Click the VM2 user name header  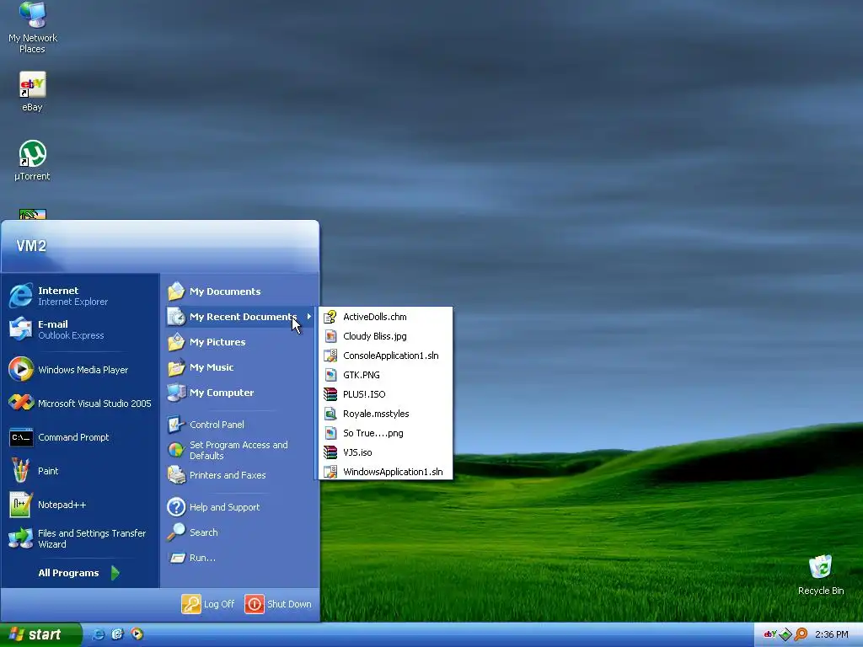coord(31,246)
